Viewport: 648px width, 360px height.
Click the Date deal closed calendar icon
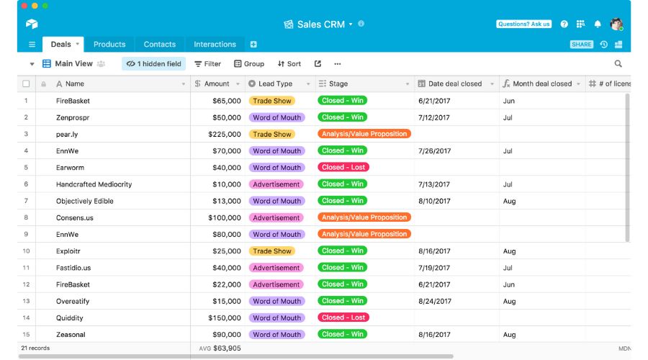coord(421,84)
